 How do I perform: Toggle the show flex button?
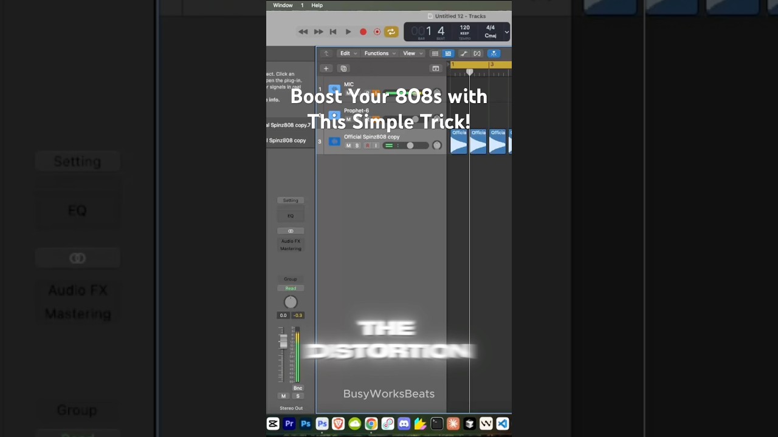pos(477,53)
